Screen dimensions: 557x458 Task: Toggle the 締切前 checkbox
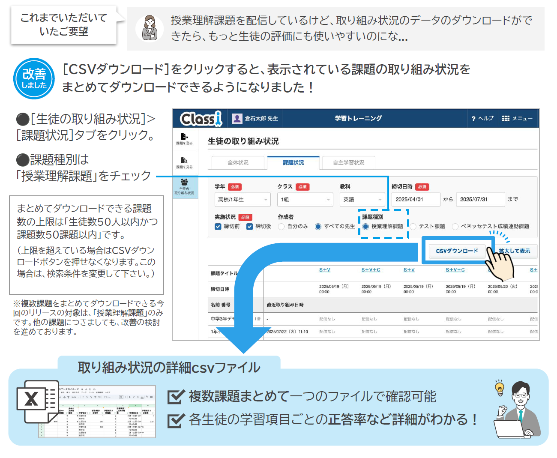pyautogui.click(x=218, y=227)
